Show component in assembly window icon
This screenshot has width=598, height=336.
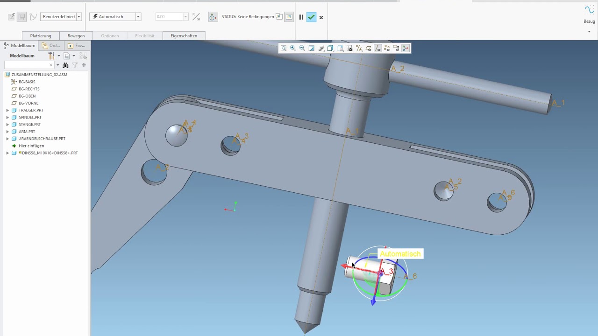[x=289, y=17]
